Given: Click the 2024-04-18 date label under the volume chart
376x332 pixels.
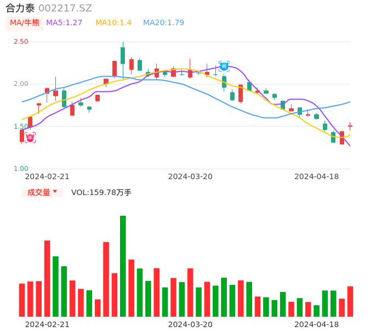Looking at the screenshot, I should pyautogui.click(x=316, y=324).
